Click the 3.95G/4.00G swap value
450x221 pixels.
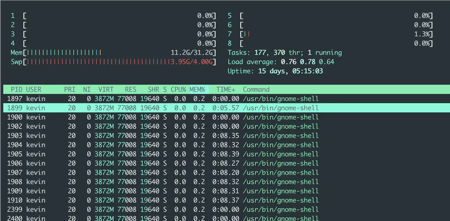tap(192, 62)
